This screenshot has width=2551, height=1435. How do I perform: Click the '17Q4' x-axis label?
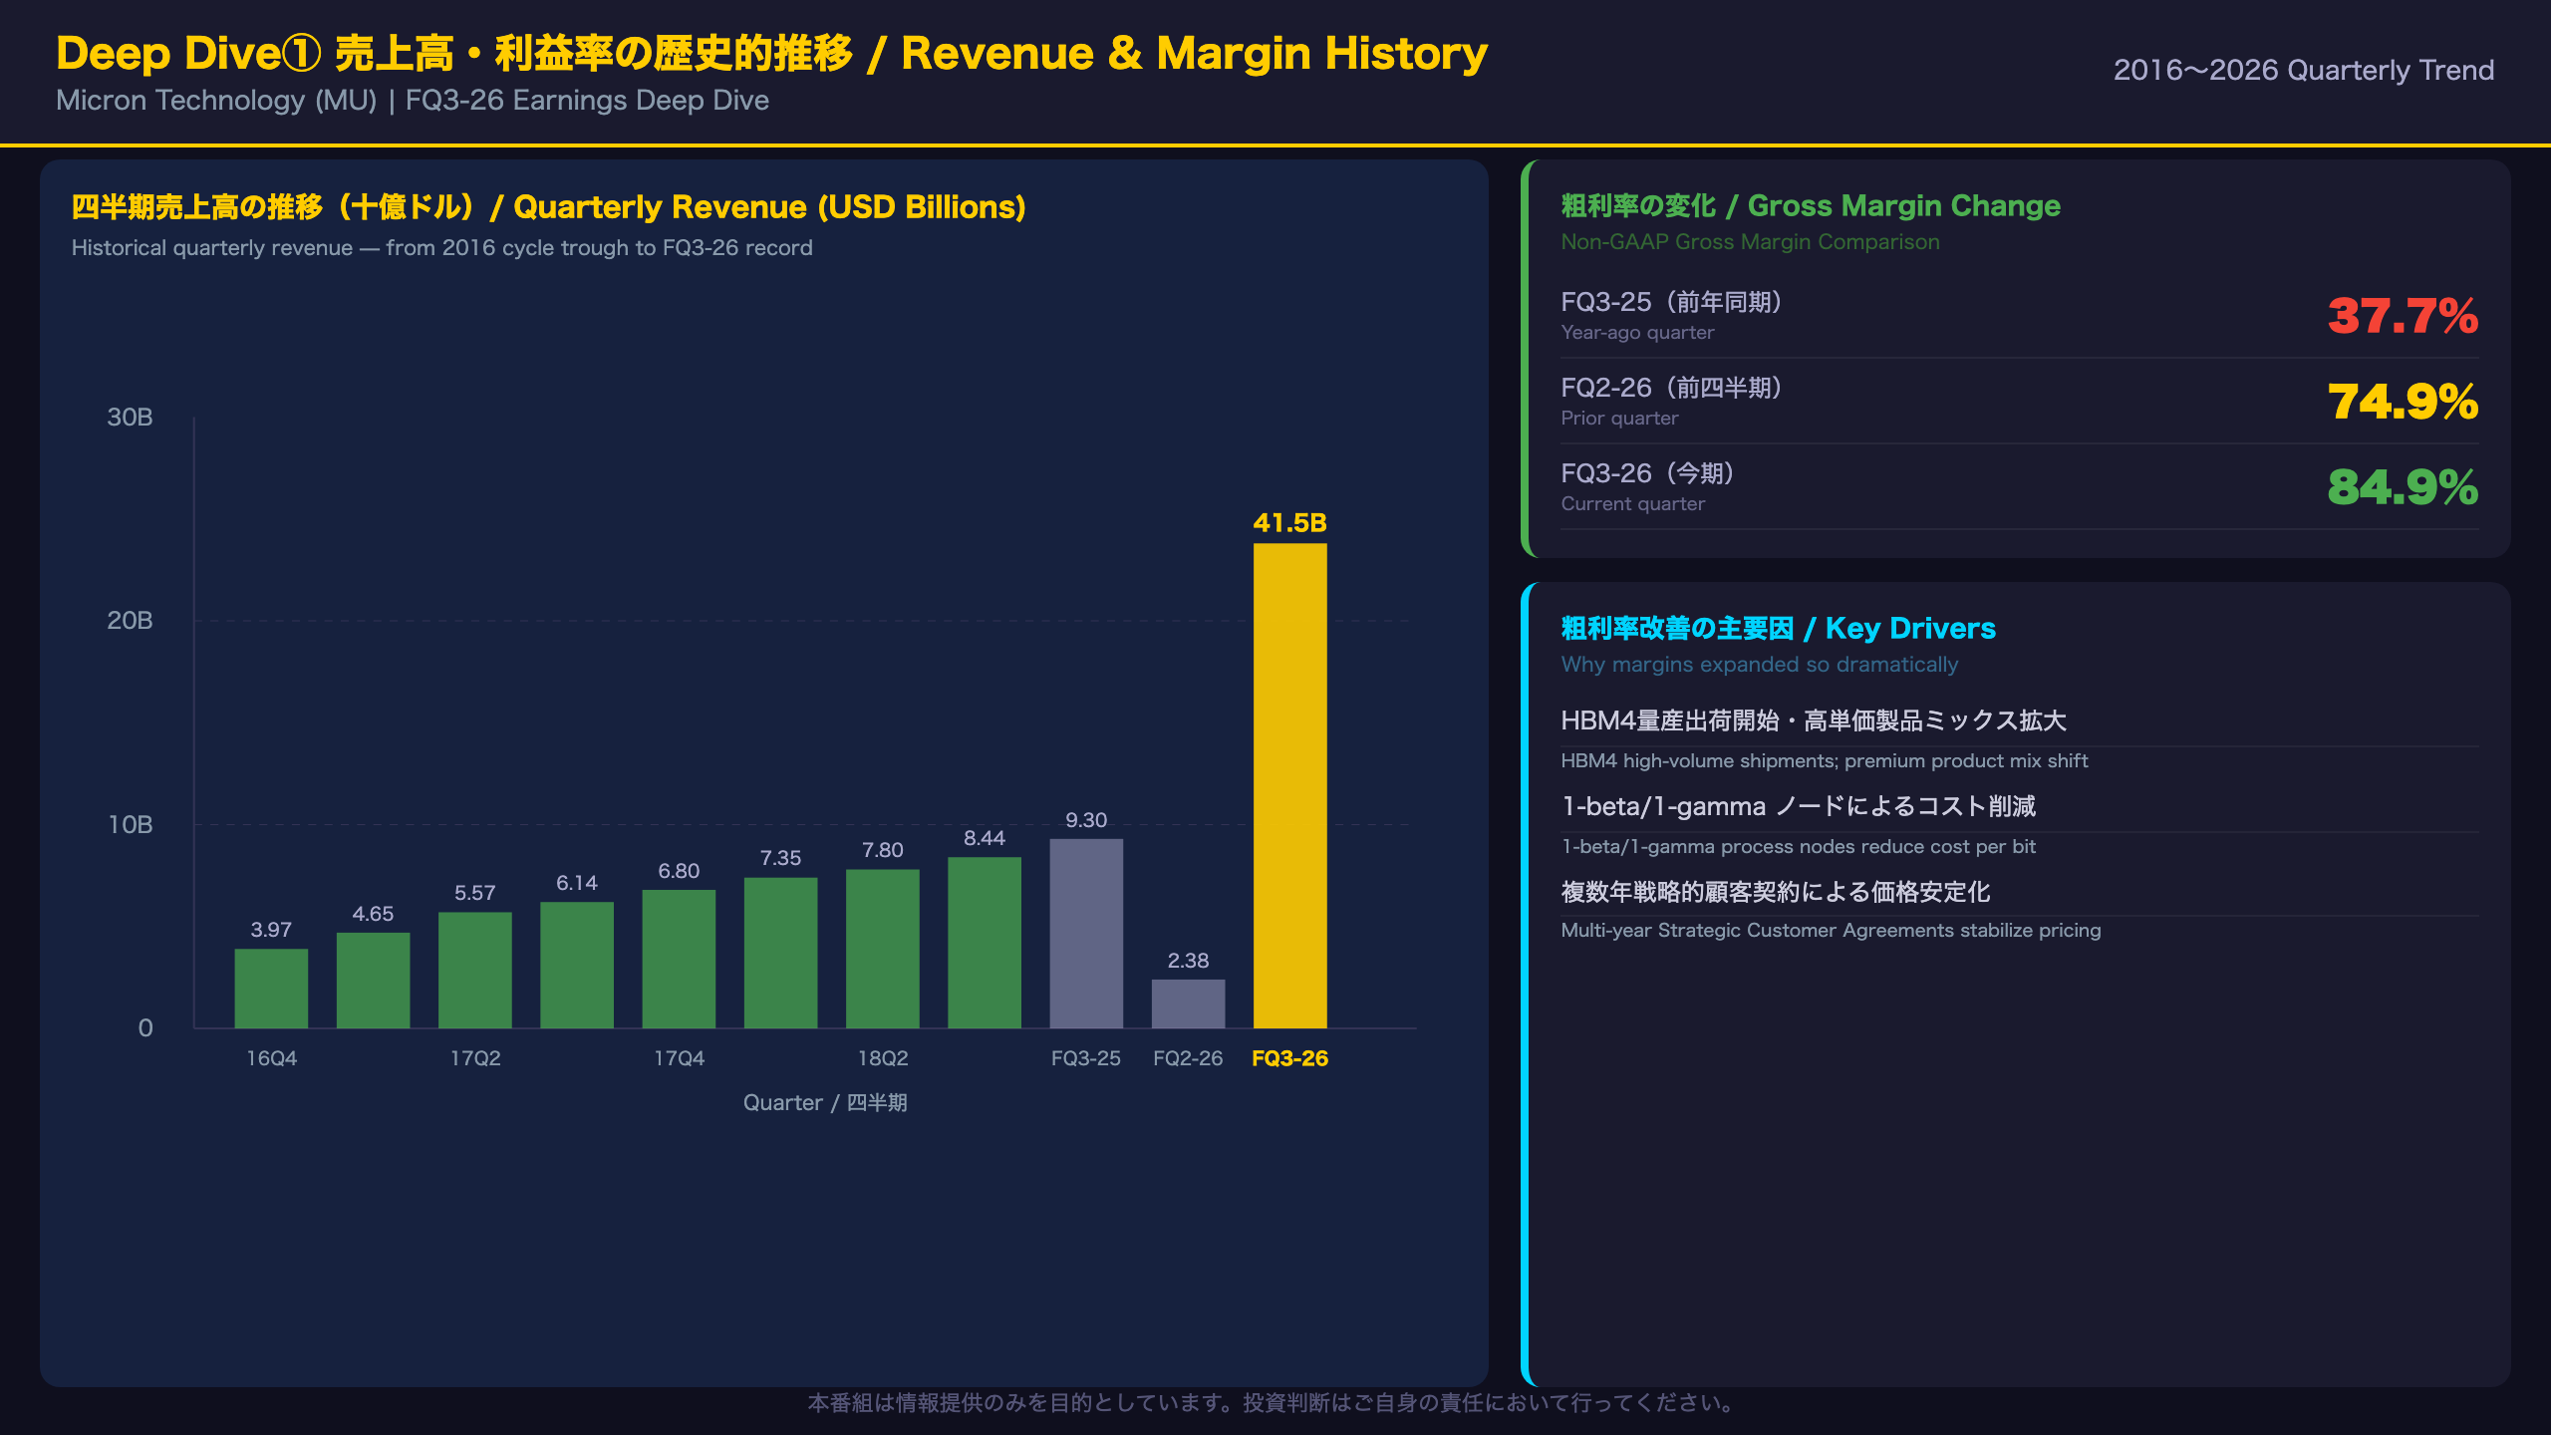pos(679,1058)
